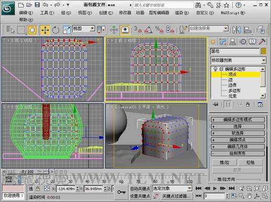This screenshot has height=202, width=271.
Task: Edit named selection sets icon
Action: coord(183,30)
